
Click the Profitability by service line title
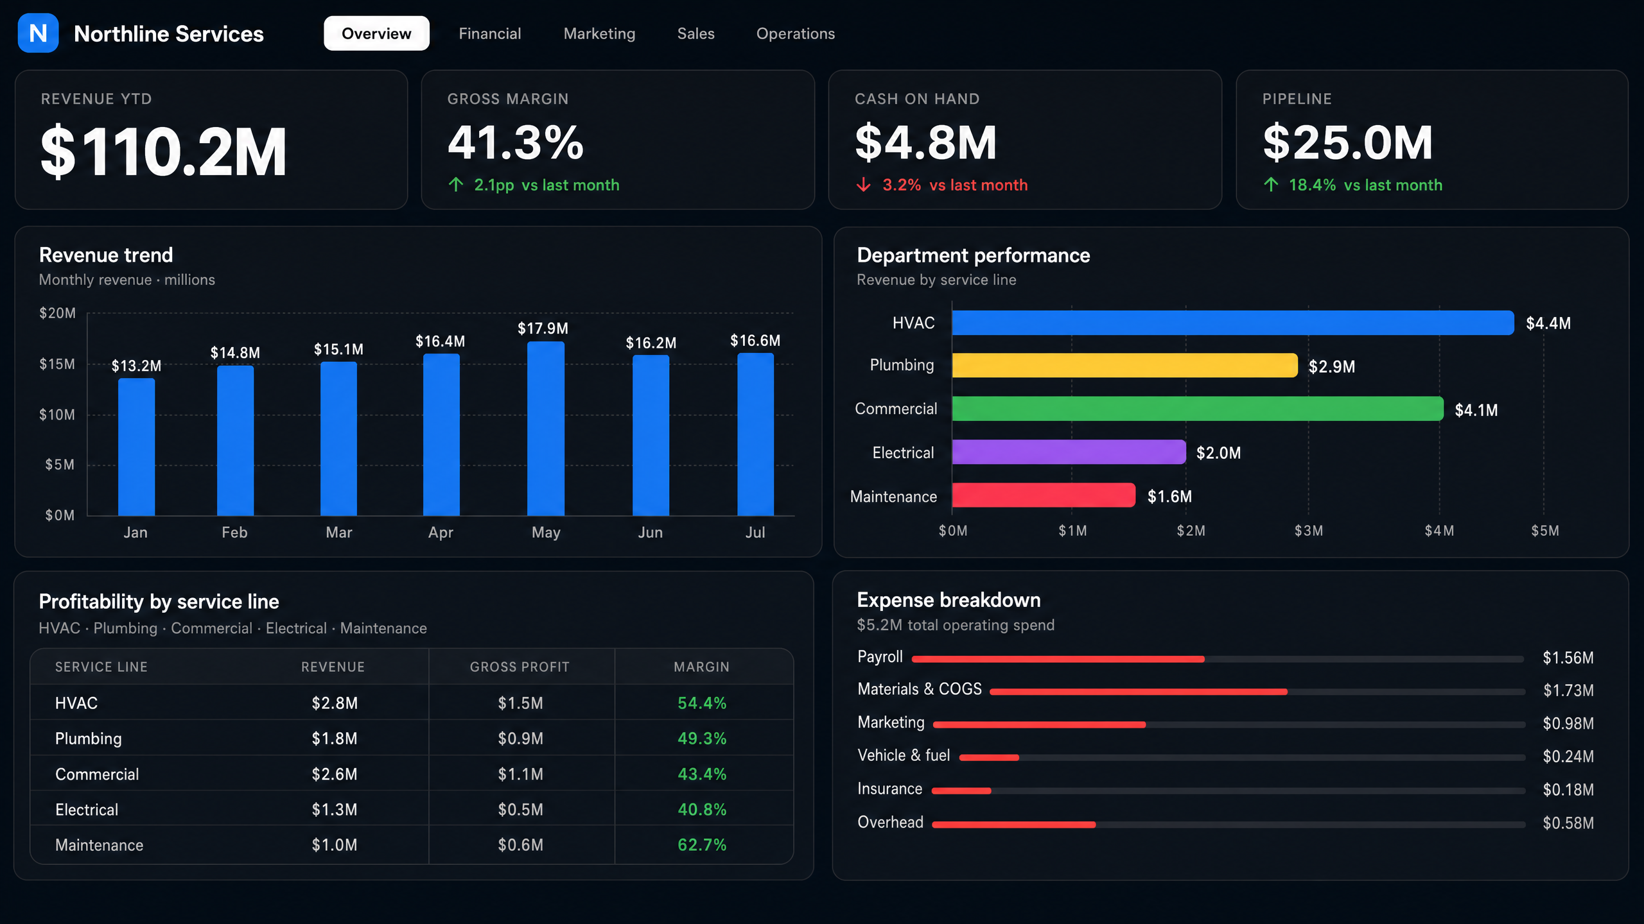point(159,601)
